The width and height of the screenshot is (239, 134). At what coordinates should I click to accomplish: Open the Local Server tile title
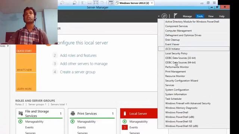tap(138, 114)
